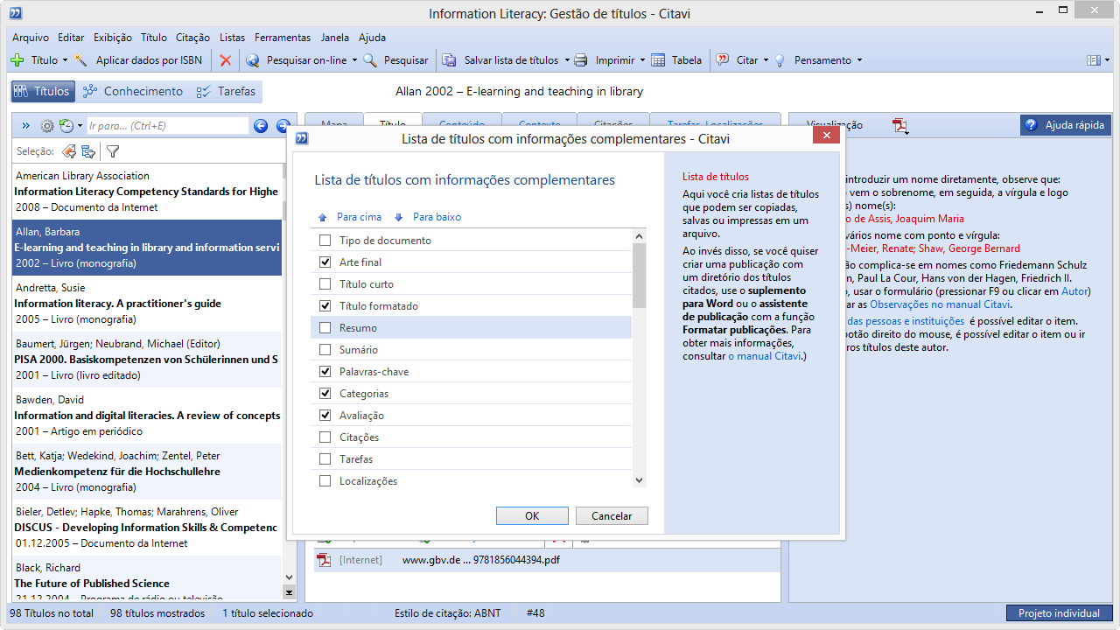Screen dimensions: 1120x630
Task: Click the Projeto individual status button
Action: pos(1060,613)
